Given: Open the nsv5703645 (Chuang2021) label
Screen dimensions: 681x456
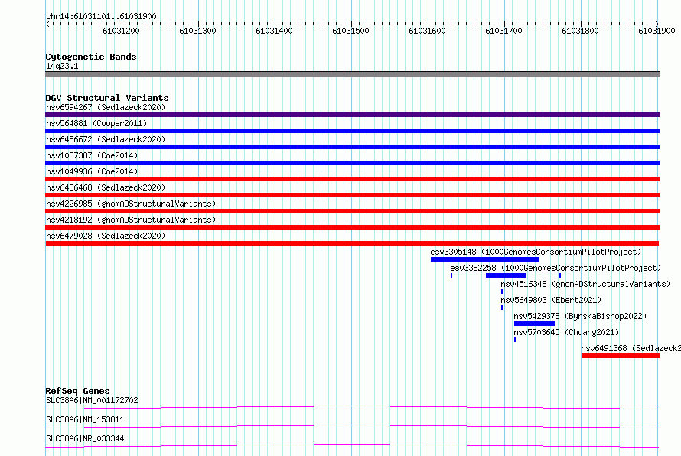Looking at the screenshot, I should tap(566, 332).
